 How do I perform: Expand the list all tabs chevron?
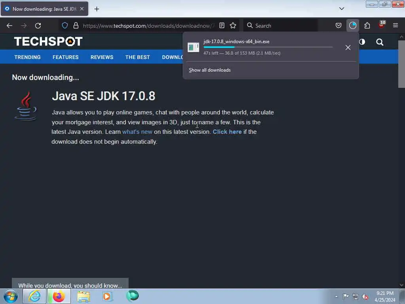(341, 9)
